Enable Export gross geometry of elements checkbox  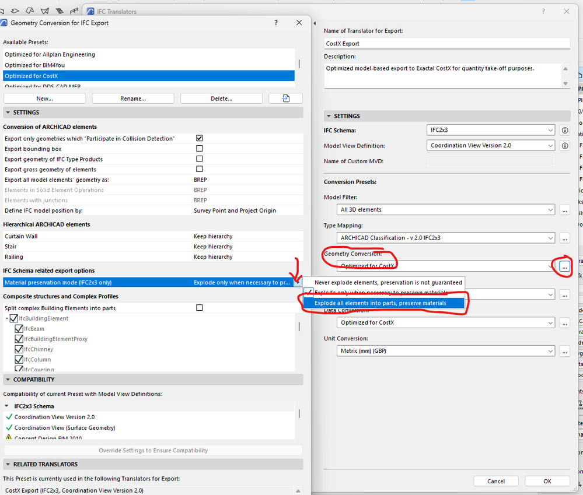(199, 169)
